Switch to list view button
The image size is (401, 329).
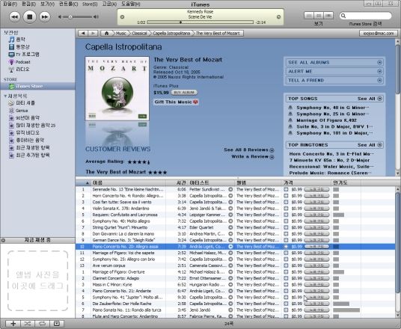(309, 16)
